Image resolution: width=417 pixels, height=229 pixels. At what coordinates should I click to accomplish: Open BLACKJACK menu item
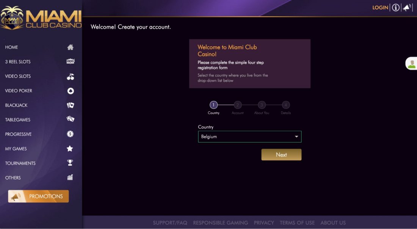pos(16,105)
